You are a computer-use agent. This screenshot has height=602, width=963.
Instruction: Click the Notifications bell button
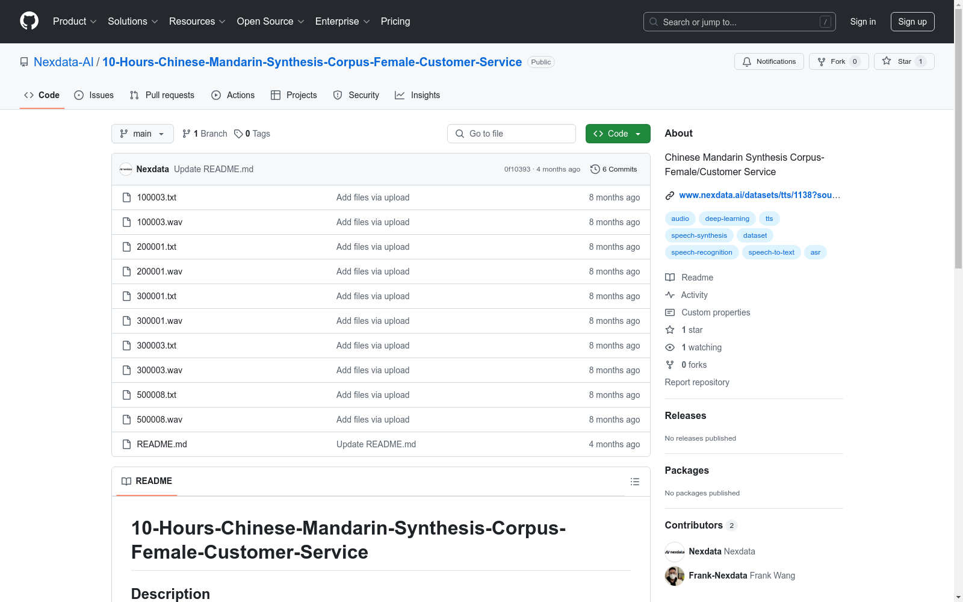pos(769,61)
